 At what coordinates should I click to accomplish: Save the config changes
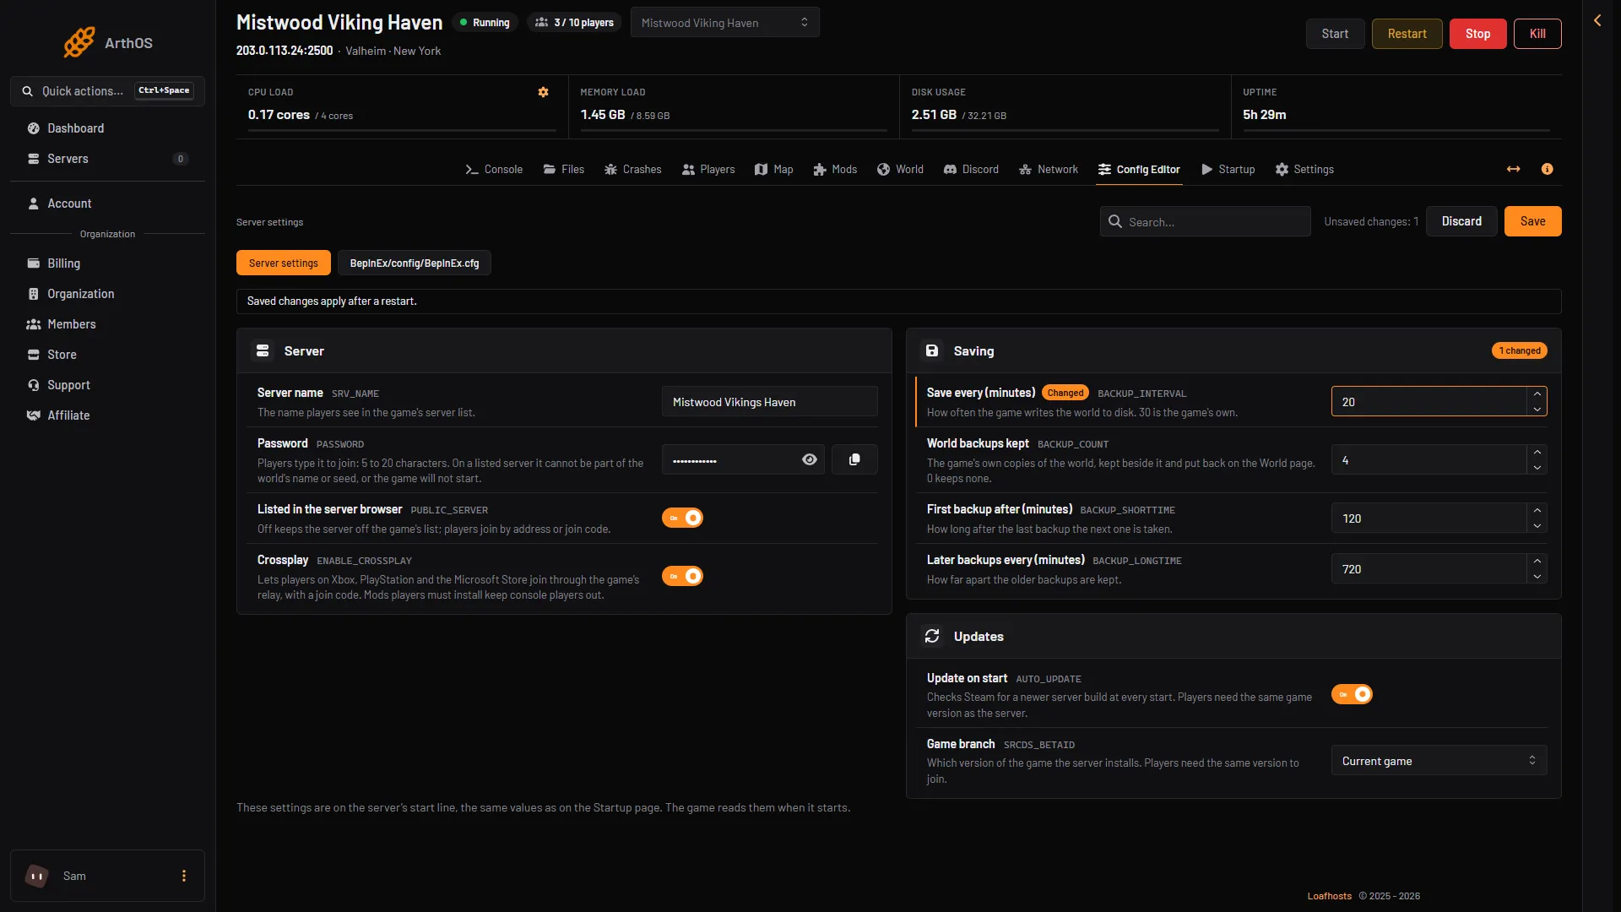(x=1532, y=221)
